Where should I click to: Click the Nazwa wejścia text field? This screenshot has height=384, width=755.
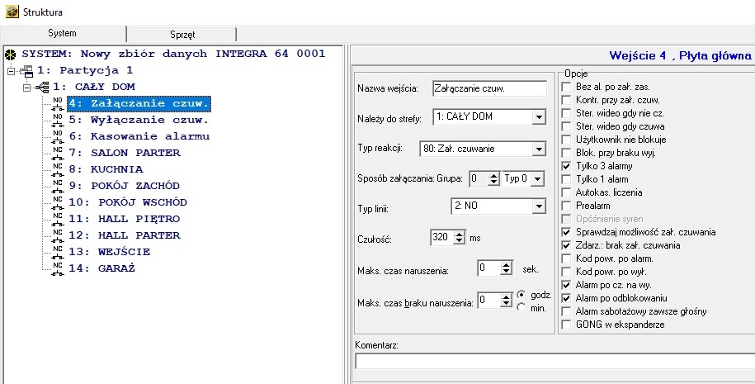coord(489,88)
